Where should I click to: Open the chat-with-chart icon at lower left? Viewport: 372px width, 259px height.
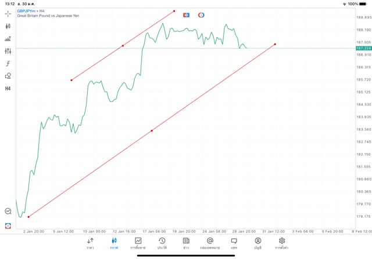(x=8, y=211)
